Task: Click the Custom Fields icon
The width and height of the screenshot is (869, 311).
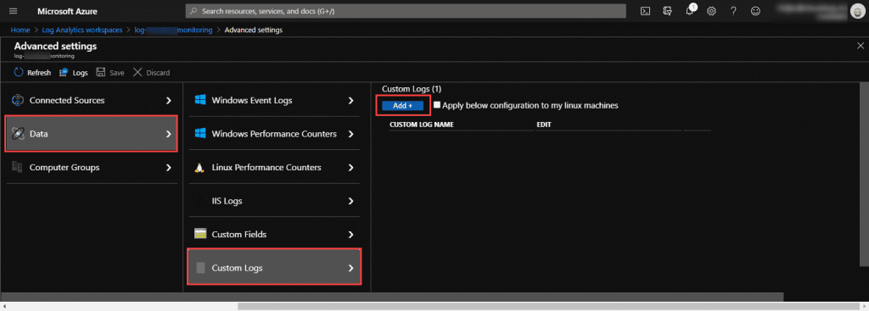Action: click(x=200, y=234)
